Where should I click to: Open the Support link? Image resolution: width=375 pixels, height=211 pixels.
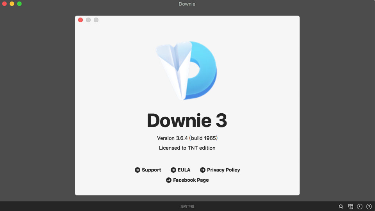click(148, 170)
